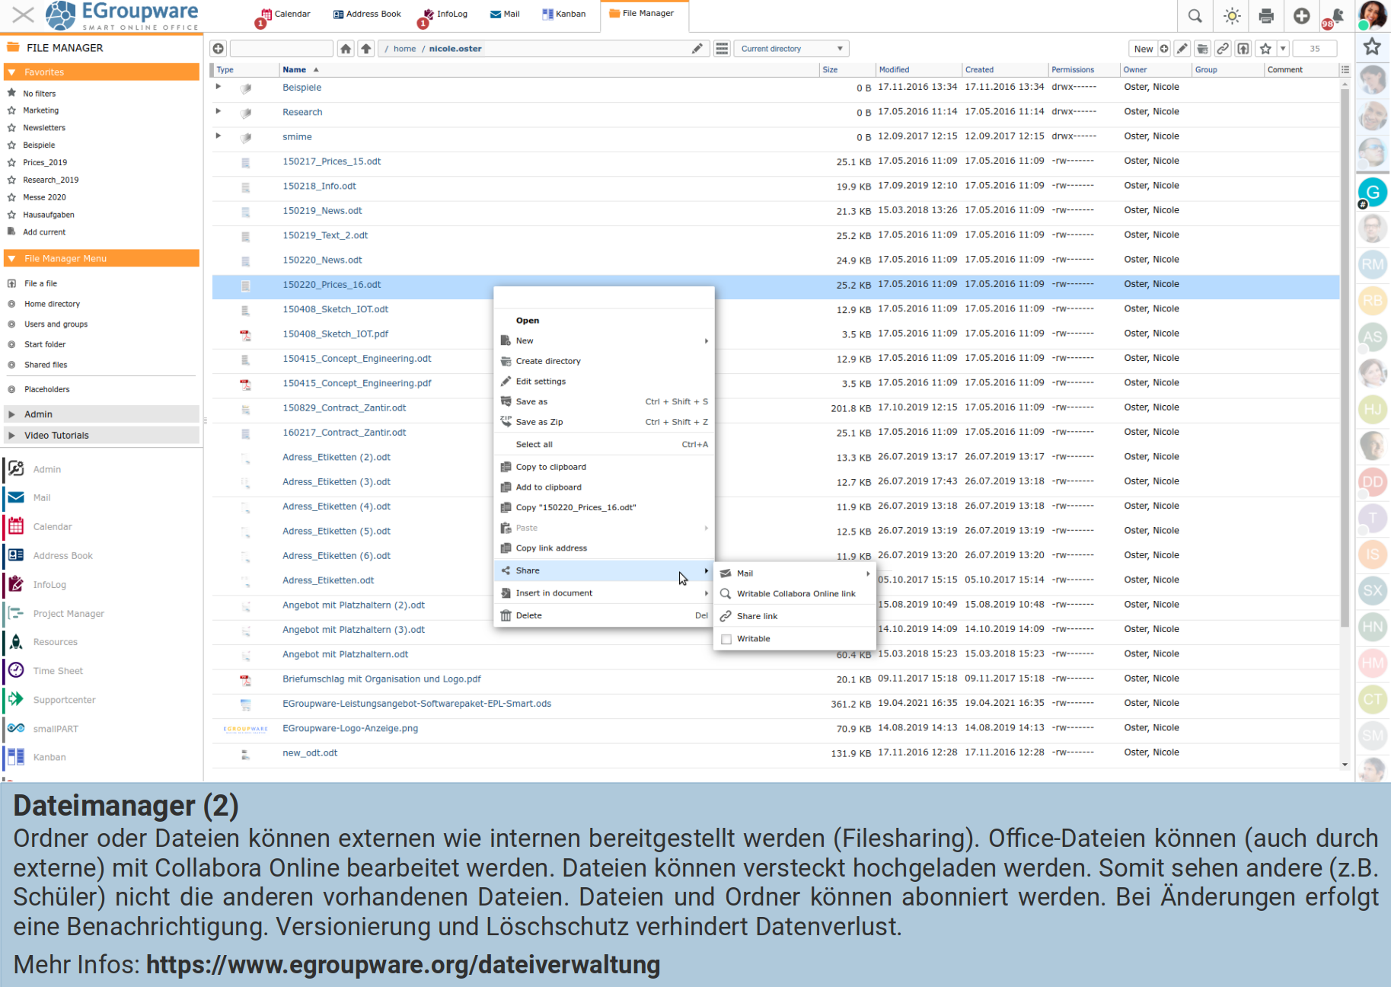Click the New button in toolbar

pos(1143,49)
